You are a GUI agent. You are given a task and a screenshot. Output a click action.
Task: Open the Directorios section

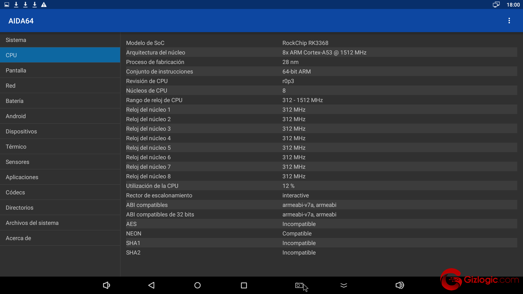click(60, 207)
